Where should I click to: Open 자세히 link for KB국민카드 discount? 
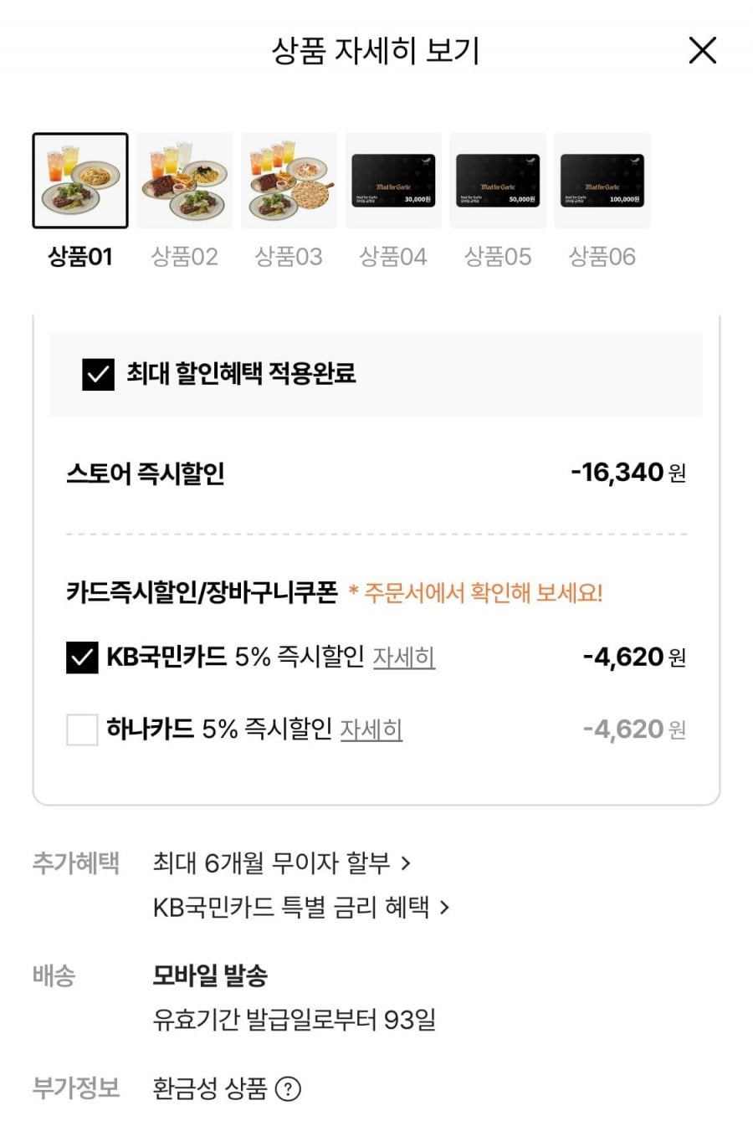(403, 658)
